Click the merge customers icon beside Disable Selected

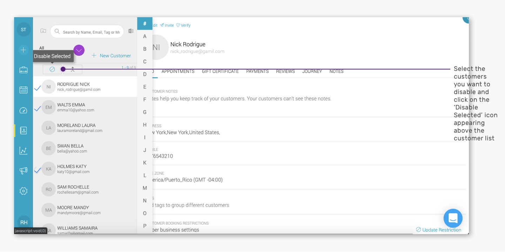pos(73,69)
